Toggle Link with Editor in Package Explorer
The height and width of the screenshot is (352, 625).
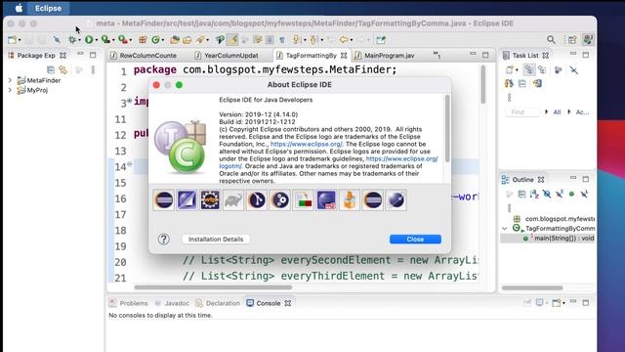[x=62, y=69]
